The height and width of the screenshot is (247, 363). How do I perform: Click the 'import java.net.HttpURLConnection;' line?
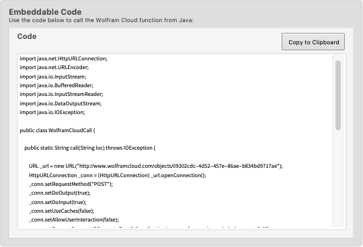63,58
